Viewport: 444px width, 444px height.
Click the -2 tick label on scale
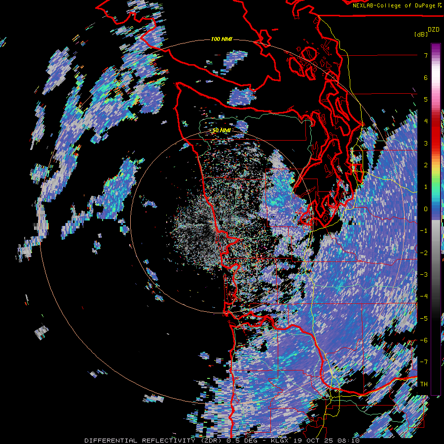pyautogui.click(x=424, y=253)
